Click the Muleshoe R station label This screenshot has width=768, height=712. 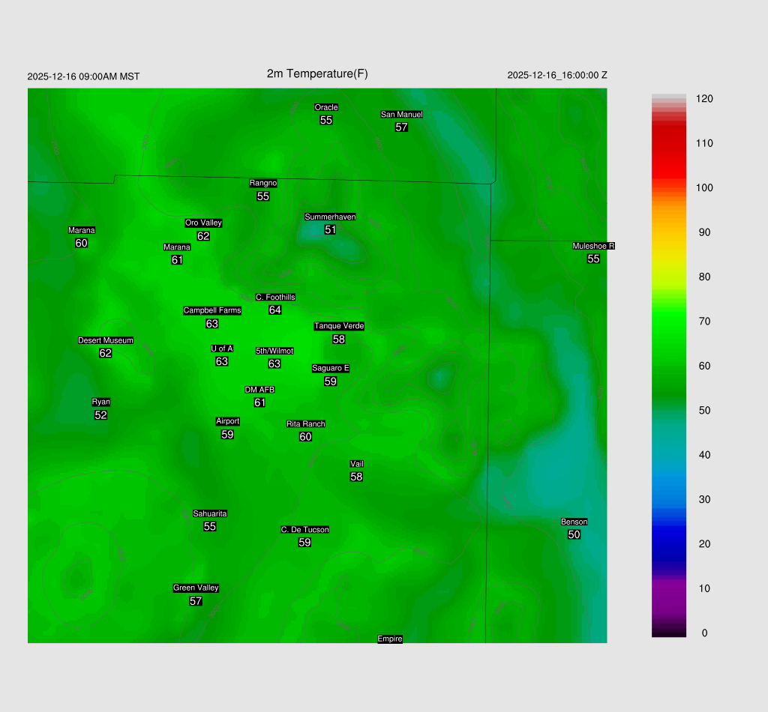593,246
